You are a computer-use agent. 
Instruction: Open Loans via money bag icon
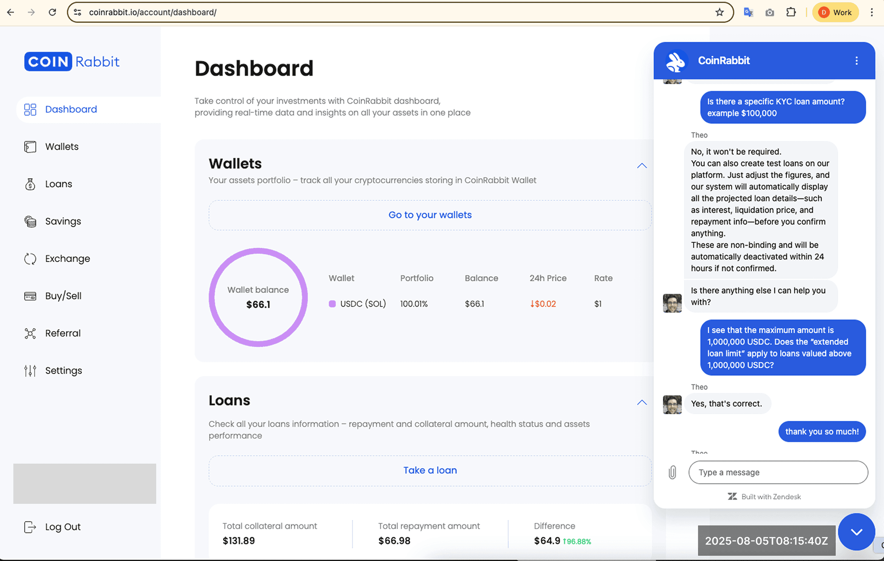pyautogui.click(x=30, y=184)
